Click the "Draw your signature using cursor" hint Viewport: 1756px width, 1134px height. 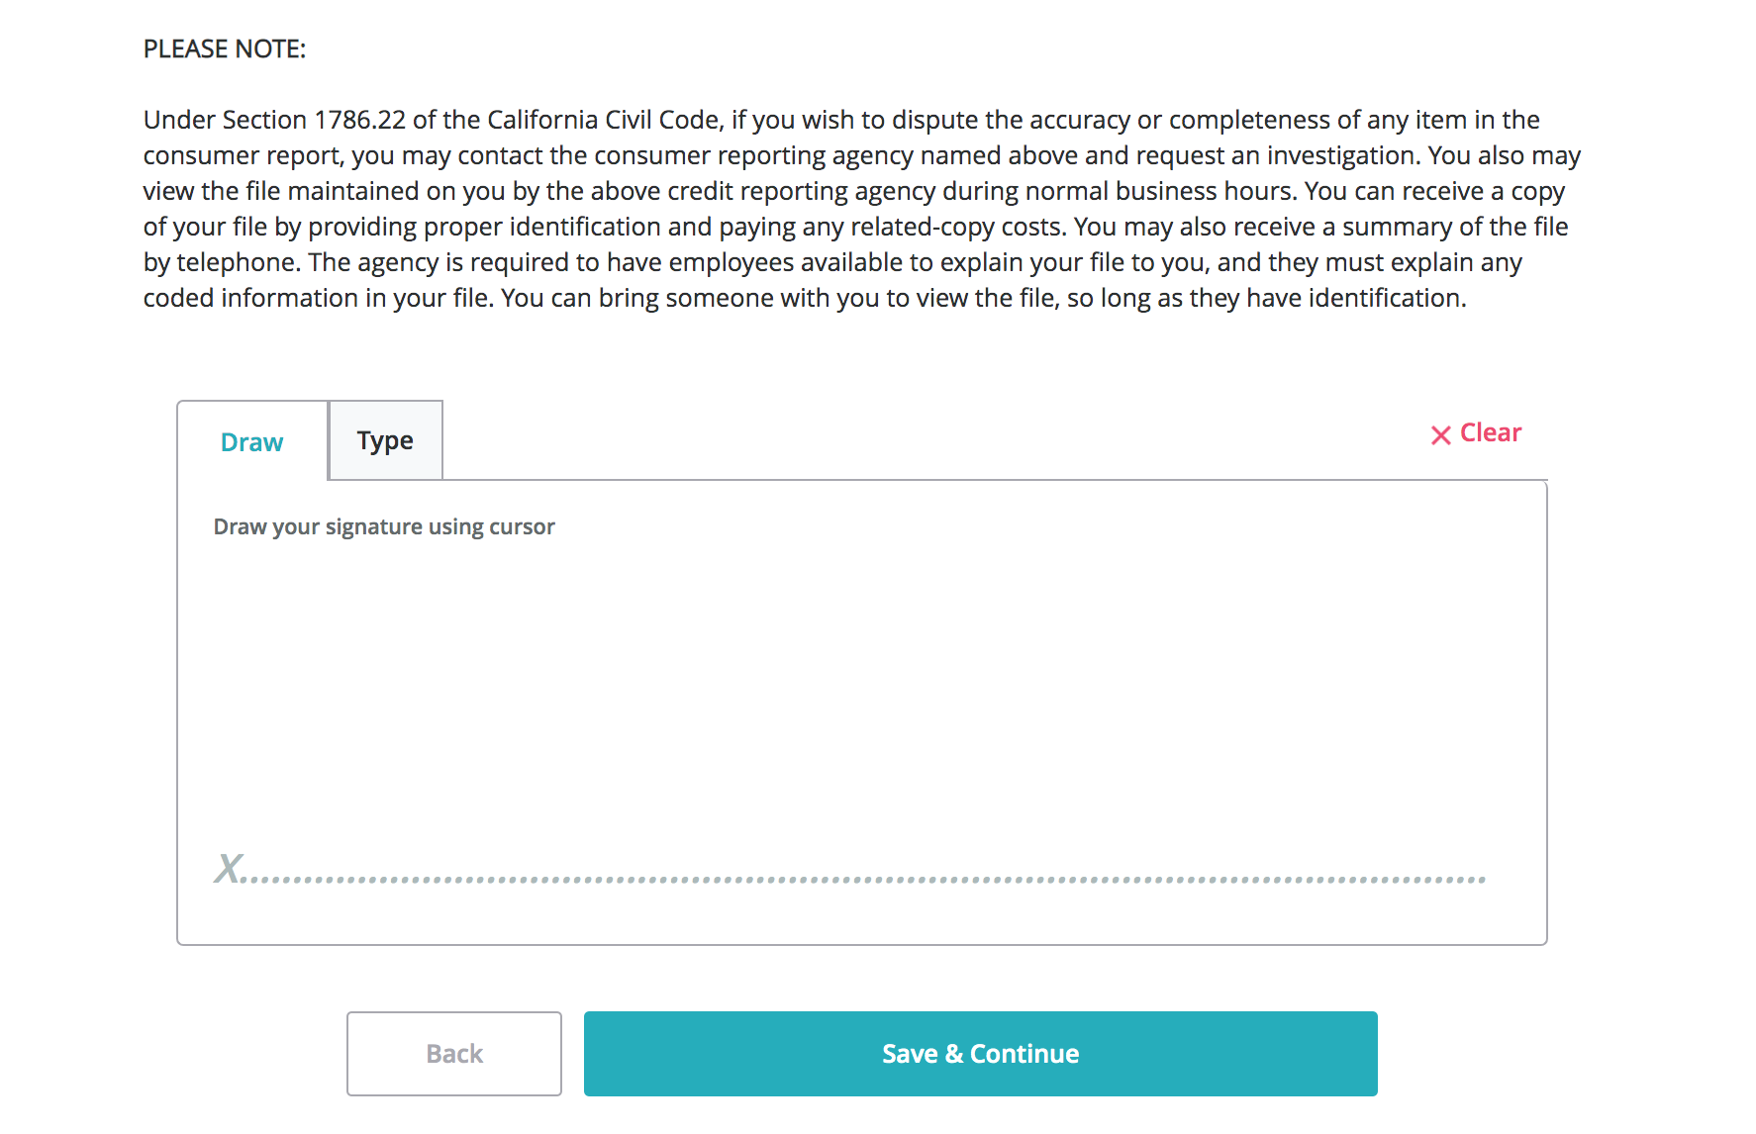tap(384, 526)
